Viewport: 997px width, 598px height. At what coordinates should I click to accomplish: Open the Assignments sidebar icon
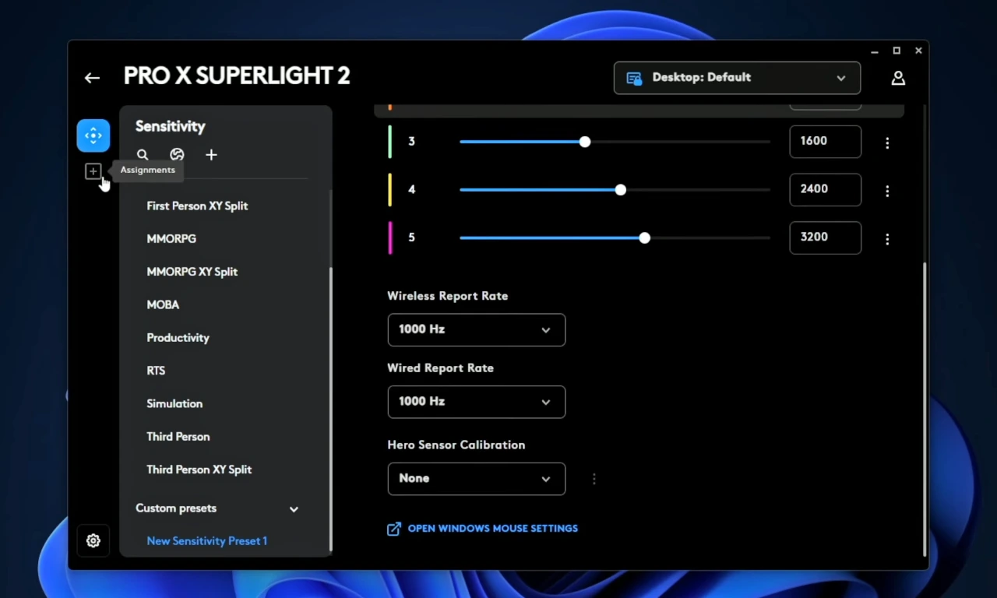93,171
